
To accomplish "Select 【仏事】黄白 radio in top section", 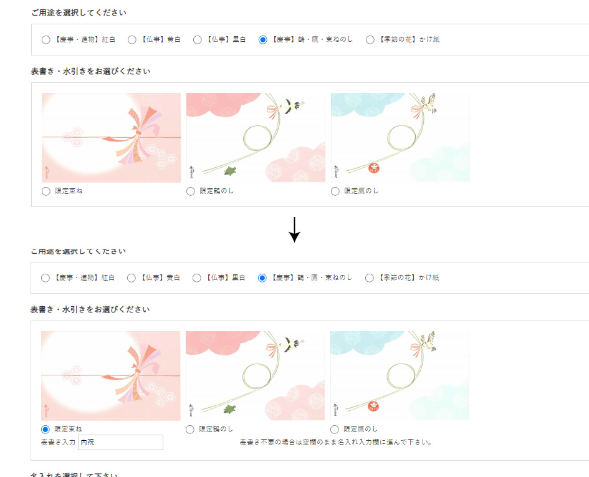I will point(132,40).
